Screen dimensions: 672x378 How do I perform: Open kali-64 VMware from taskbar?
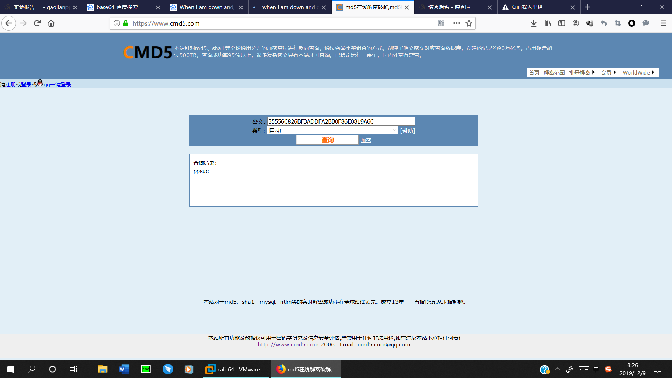[236, 369]
